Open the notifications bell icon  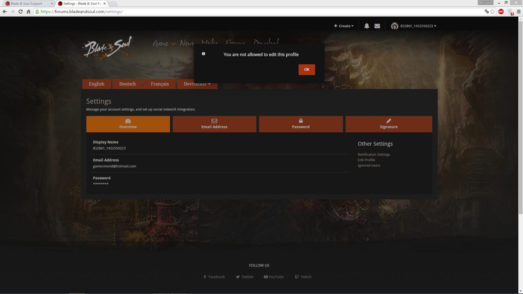367,26
